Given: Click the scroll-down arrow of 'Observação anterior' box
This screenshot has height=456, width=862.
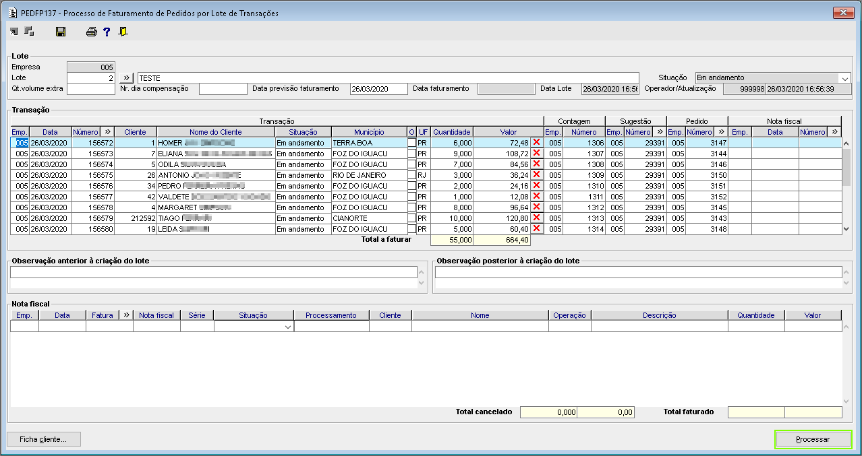Looking at the screenshot, I should 422,284.
